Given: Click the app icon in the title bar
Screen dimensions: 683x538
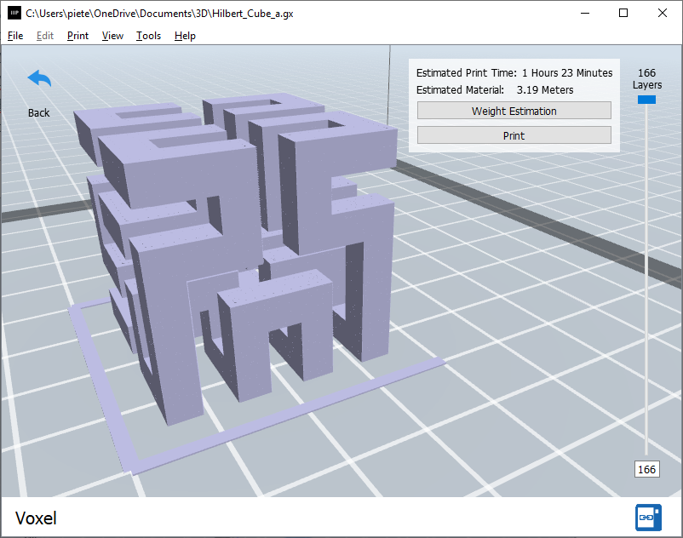Looking at the screenshot, I should click(x=14, y=14).
